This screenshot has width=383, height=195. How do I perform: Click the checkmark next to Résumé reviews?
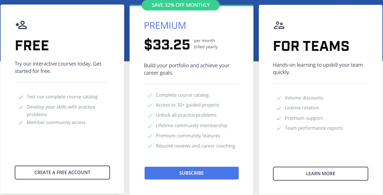150,146
